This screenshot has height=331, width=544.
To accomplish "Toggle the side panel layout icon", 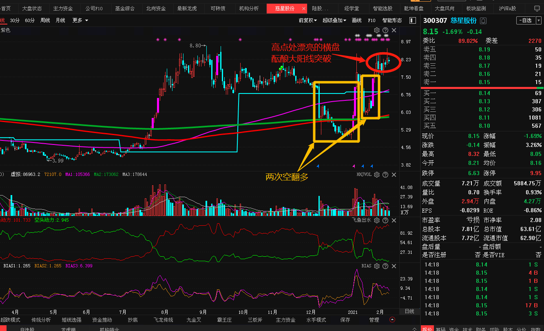I will (x=413, y=20).
